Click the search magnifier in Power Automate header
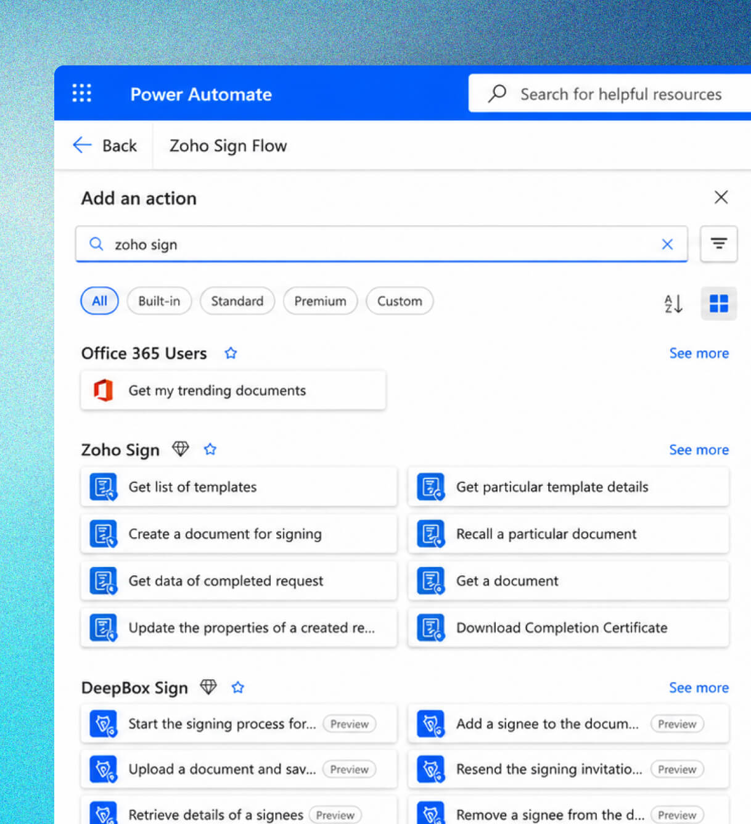The width and height of the screenshot is (751, 824). 497,93
